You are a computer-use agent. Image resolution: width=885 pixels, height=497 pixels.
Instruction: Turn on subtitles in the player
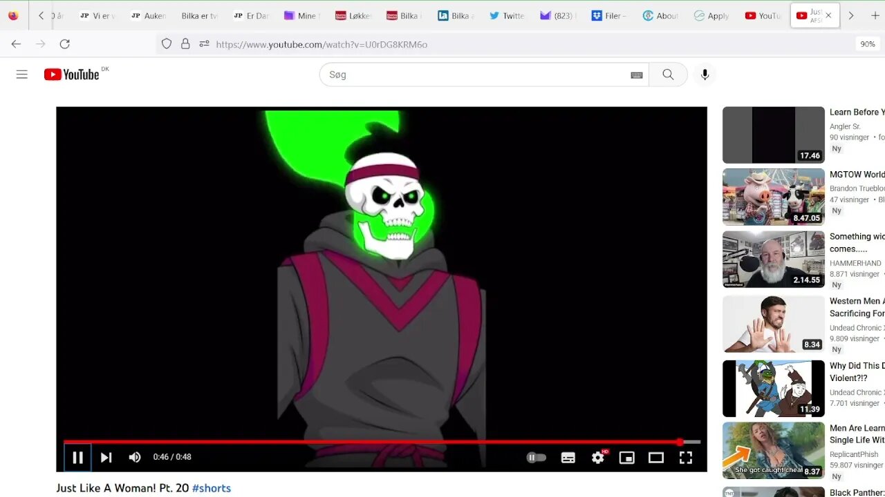(x=568, y=458)
